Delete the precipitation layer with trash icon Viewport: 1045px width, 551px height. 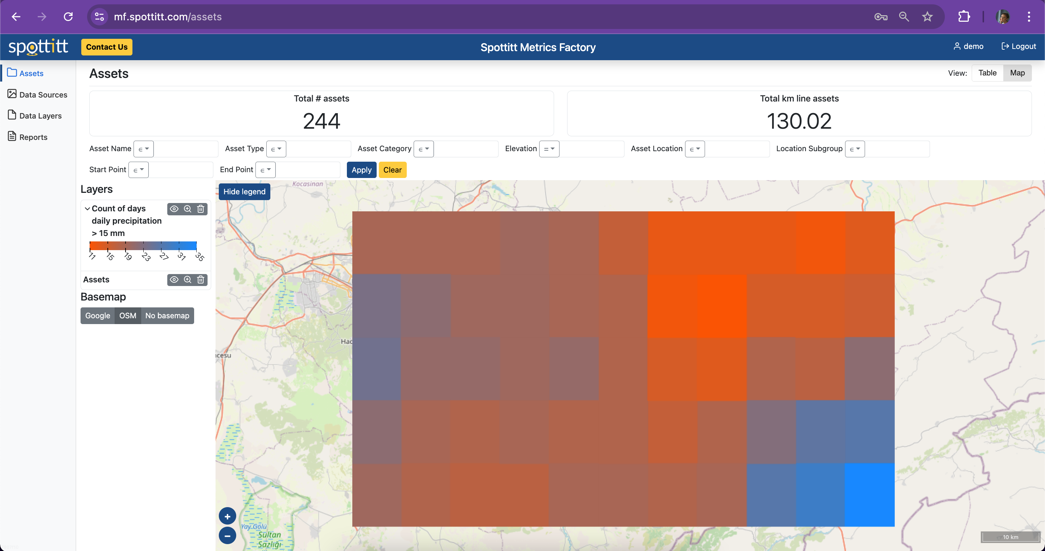(x=200, y=209)
